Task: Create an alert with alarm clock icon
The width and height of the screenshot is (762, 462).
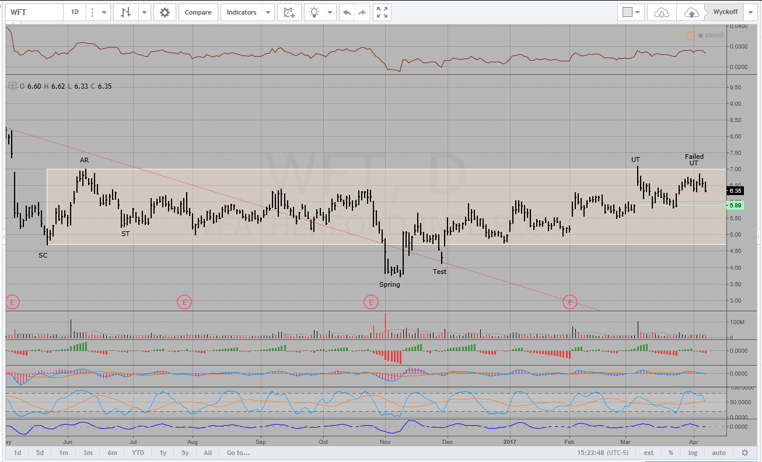Action: coord(289,12)
